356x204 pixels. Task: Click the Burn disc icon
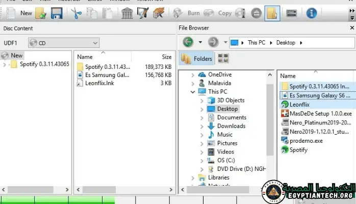click(178, 13)
